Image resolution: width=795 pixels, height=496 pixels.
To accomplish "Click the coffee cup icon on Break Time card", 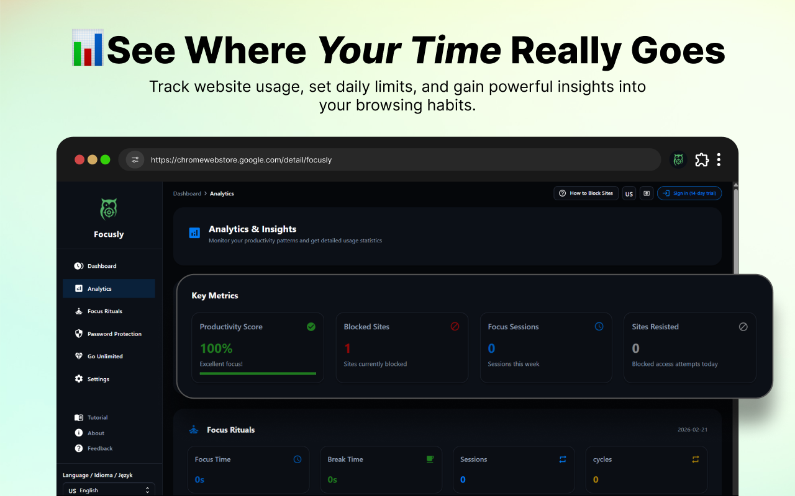I will pos(430,459).
